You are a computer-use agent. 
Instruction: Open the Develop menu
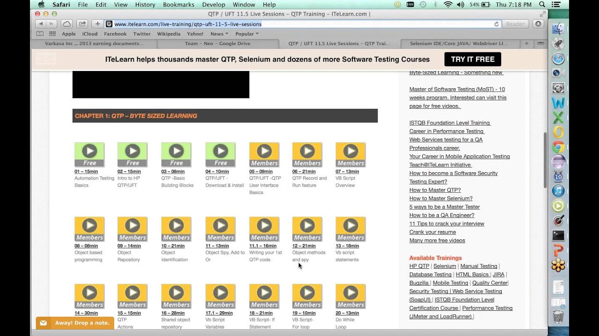tap(213, 5)
